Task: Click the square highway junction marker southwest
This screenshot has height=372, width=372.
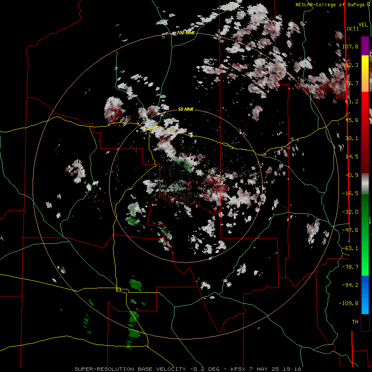Action: 118,289
